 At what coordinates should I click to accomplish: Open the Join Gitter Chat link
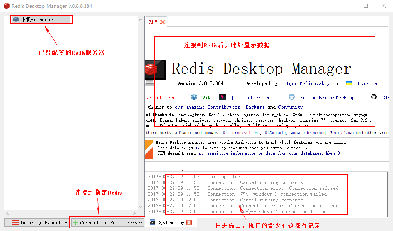click(x=252, y=98)
